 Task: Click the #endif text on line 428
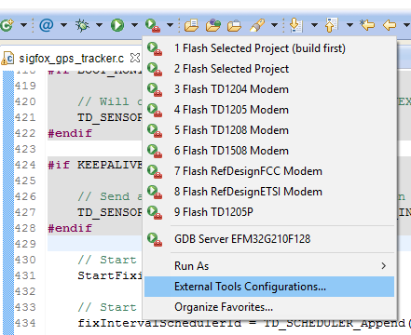tap(70, 228)
